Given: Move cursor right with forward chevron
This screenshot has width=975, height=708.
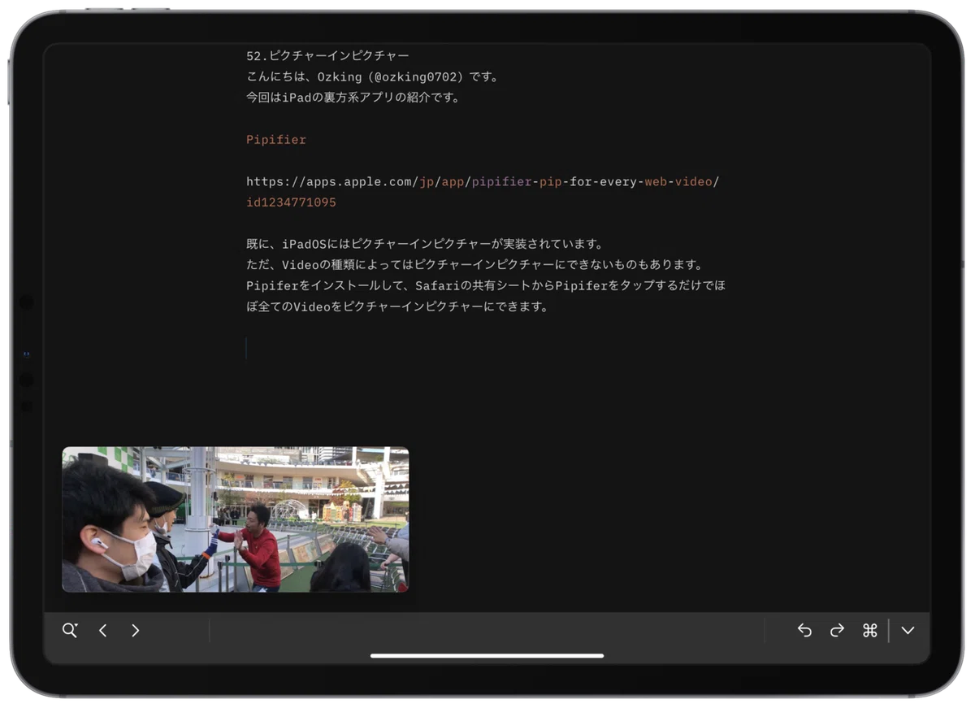Looking at the screenshot, I should [135, 631].
